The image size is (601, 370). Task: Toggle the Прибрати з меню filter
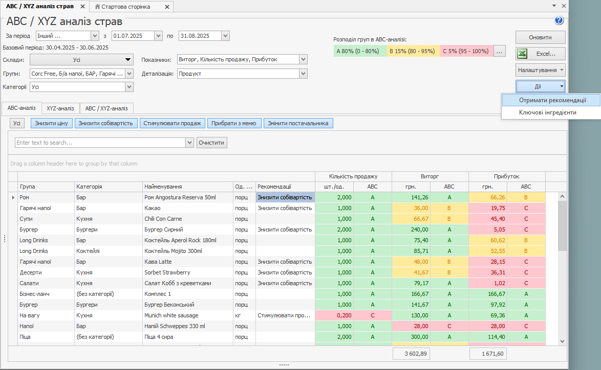pos(234,123)
